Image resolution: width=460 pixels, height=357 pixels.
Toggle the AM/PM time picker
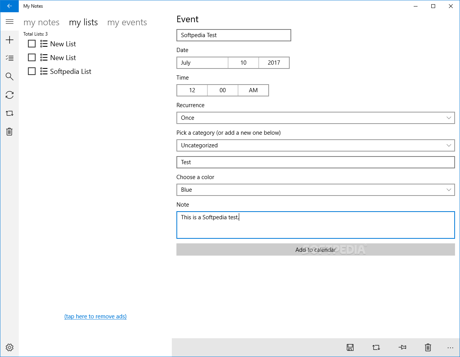[x=253, y=90]
